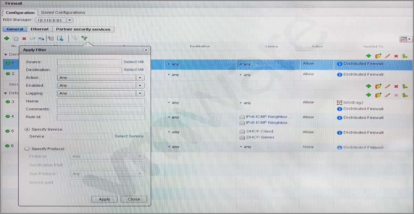Click the column chooser icon at top right

(x=405, y=39)
